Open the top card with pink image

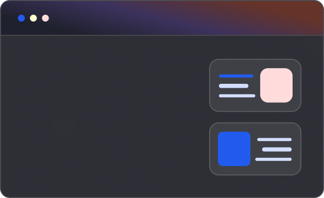pyautogui.click(x=255, y=85)
